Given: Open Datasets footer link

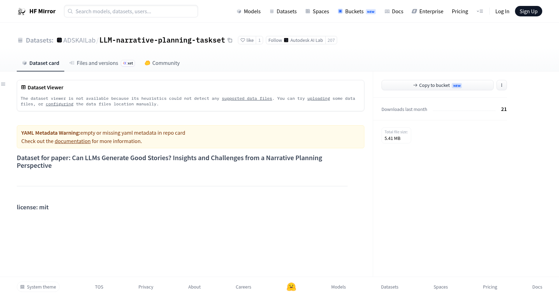Looking at the screenshot, I should 390,287.
